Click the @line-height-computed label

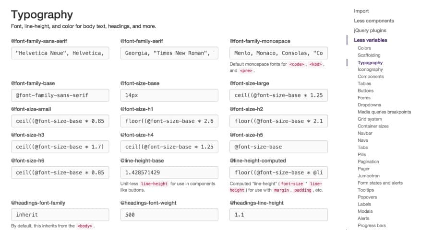click(258, 161)
